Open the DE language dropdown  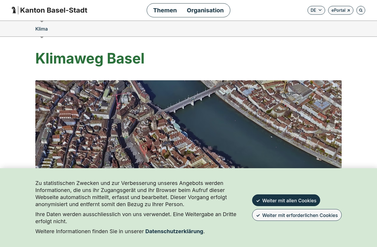tap(316, 10)
